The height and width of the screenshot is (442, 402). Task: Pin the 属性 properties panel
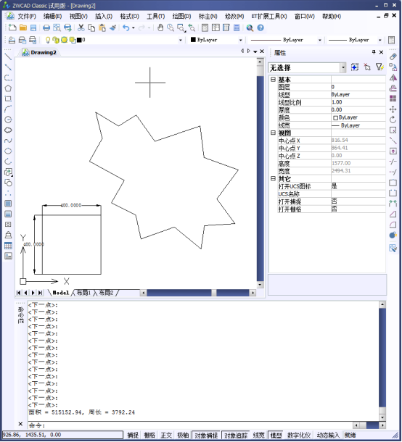coord(374,52)
